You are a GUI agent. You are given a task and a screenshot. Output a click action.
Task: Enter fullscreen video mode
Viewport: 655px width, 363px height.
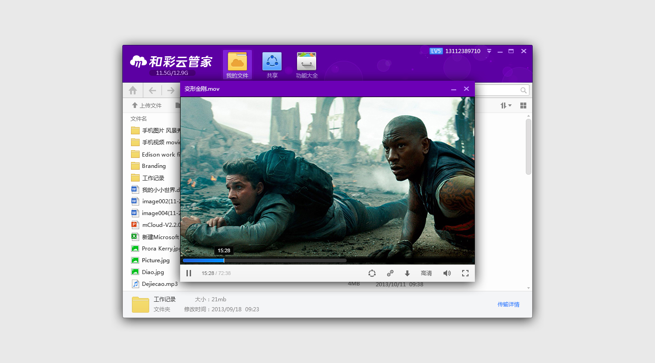(465, 273)
